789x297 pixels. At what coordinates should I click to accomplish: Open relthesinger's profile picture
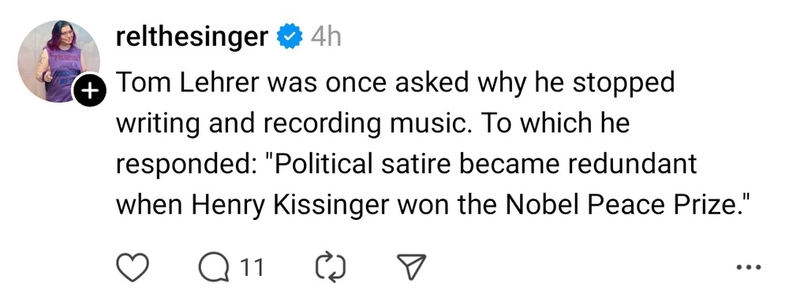[58, 61]
